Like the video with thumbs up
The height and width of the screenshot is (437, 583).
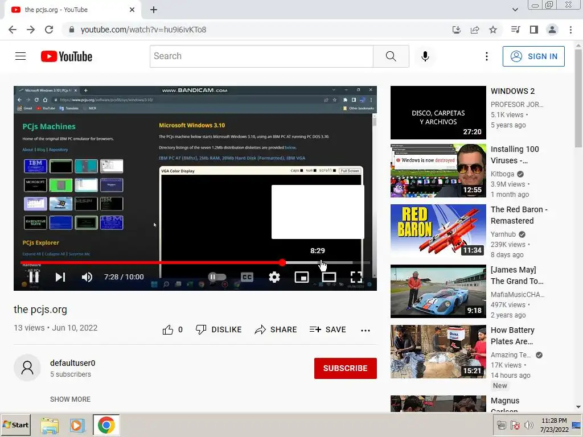click(172, 329)
